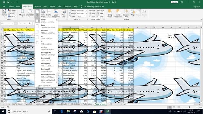This screenshot has width=203, height=114.
Task: Click Type here to search box
Action: (29, 111)
